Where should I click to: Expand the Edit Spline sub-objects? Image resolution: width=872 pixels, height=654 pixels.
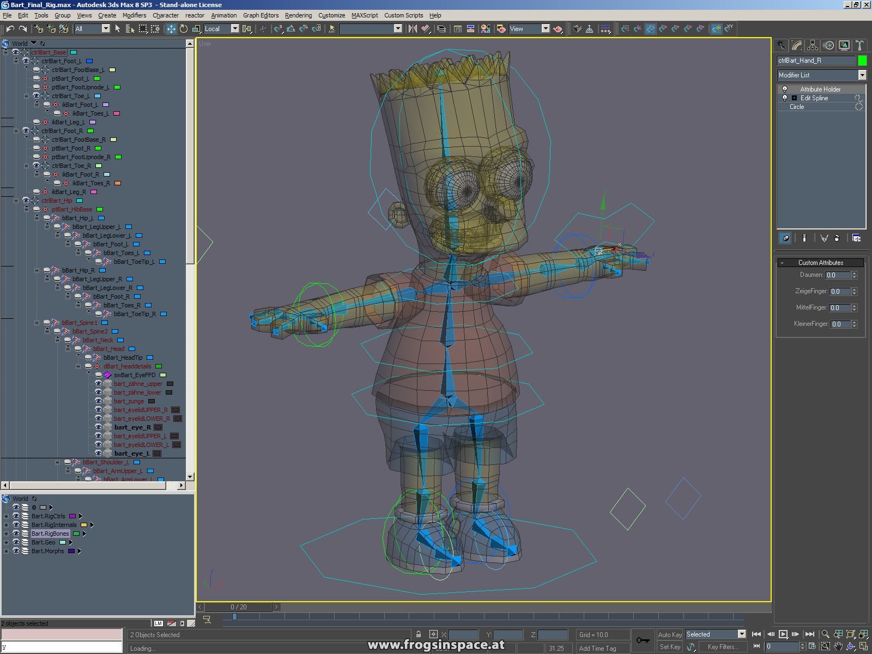coord(794,98)
